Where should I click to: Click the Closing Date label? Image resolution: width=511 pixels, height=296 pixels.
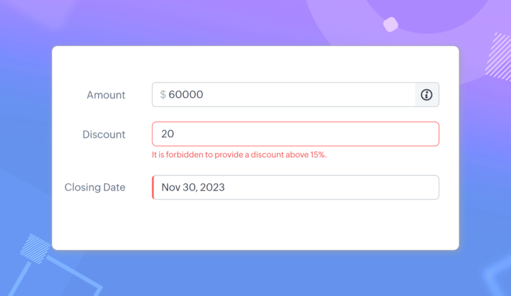pos(95,187)
